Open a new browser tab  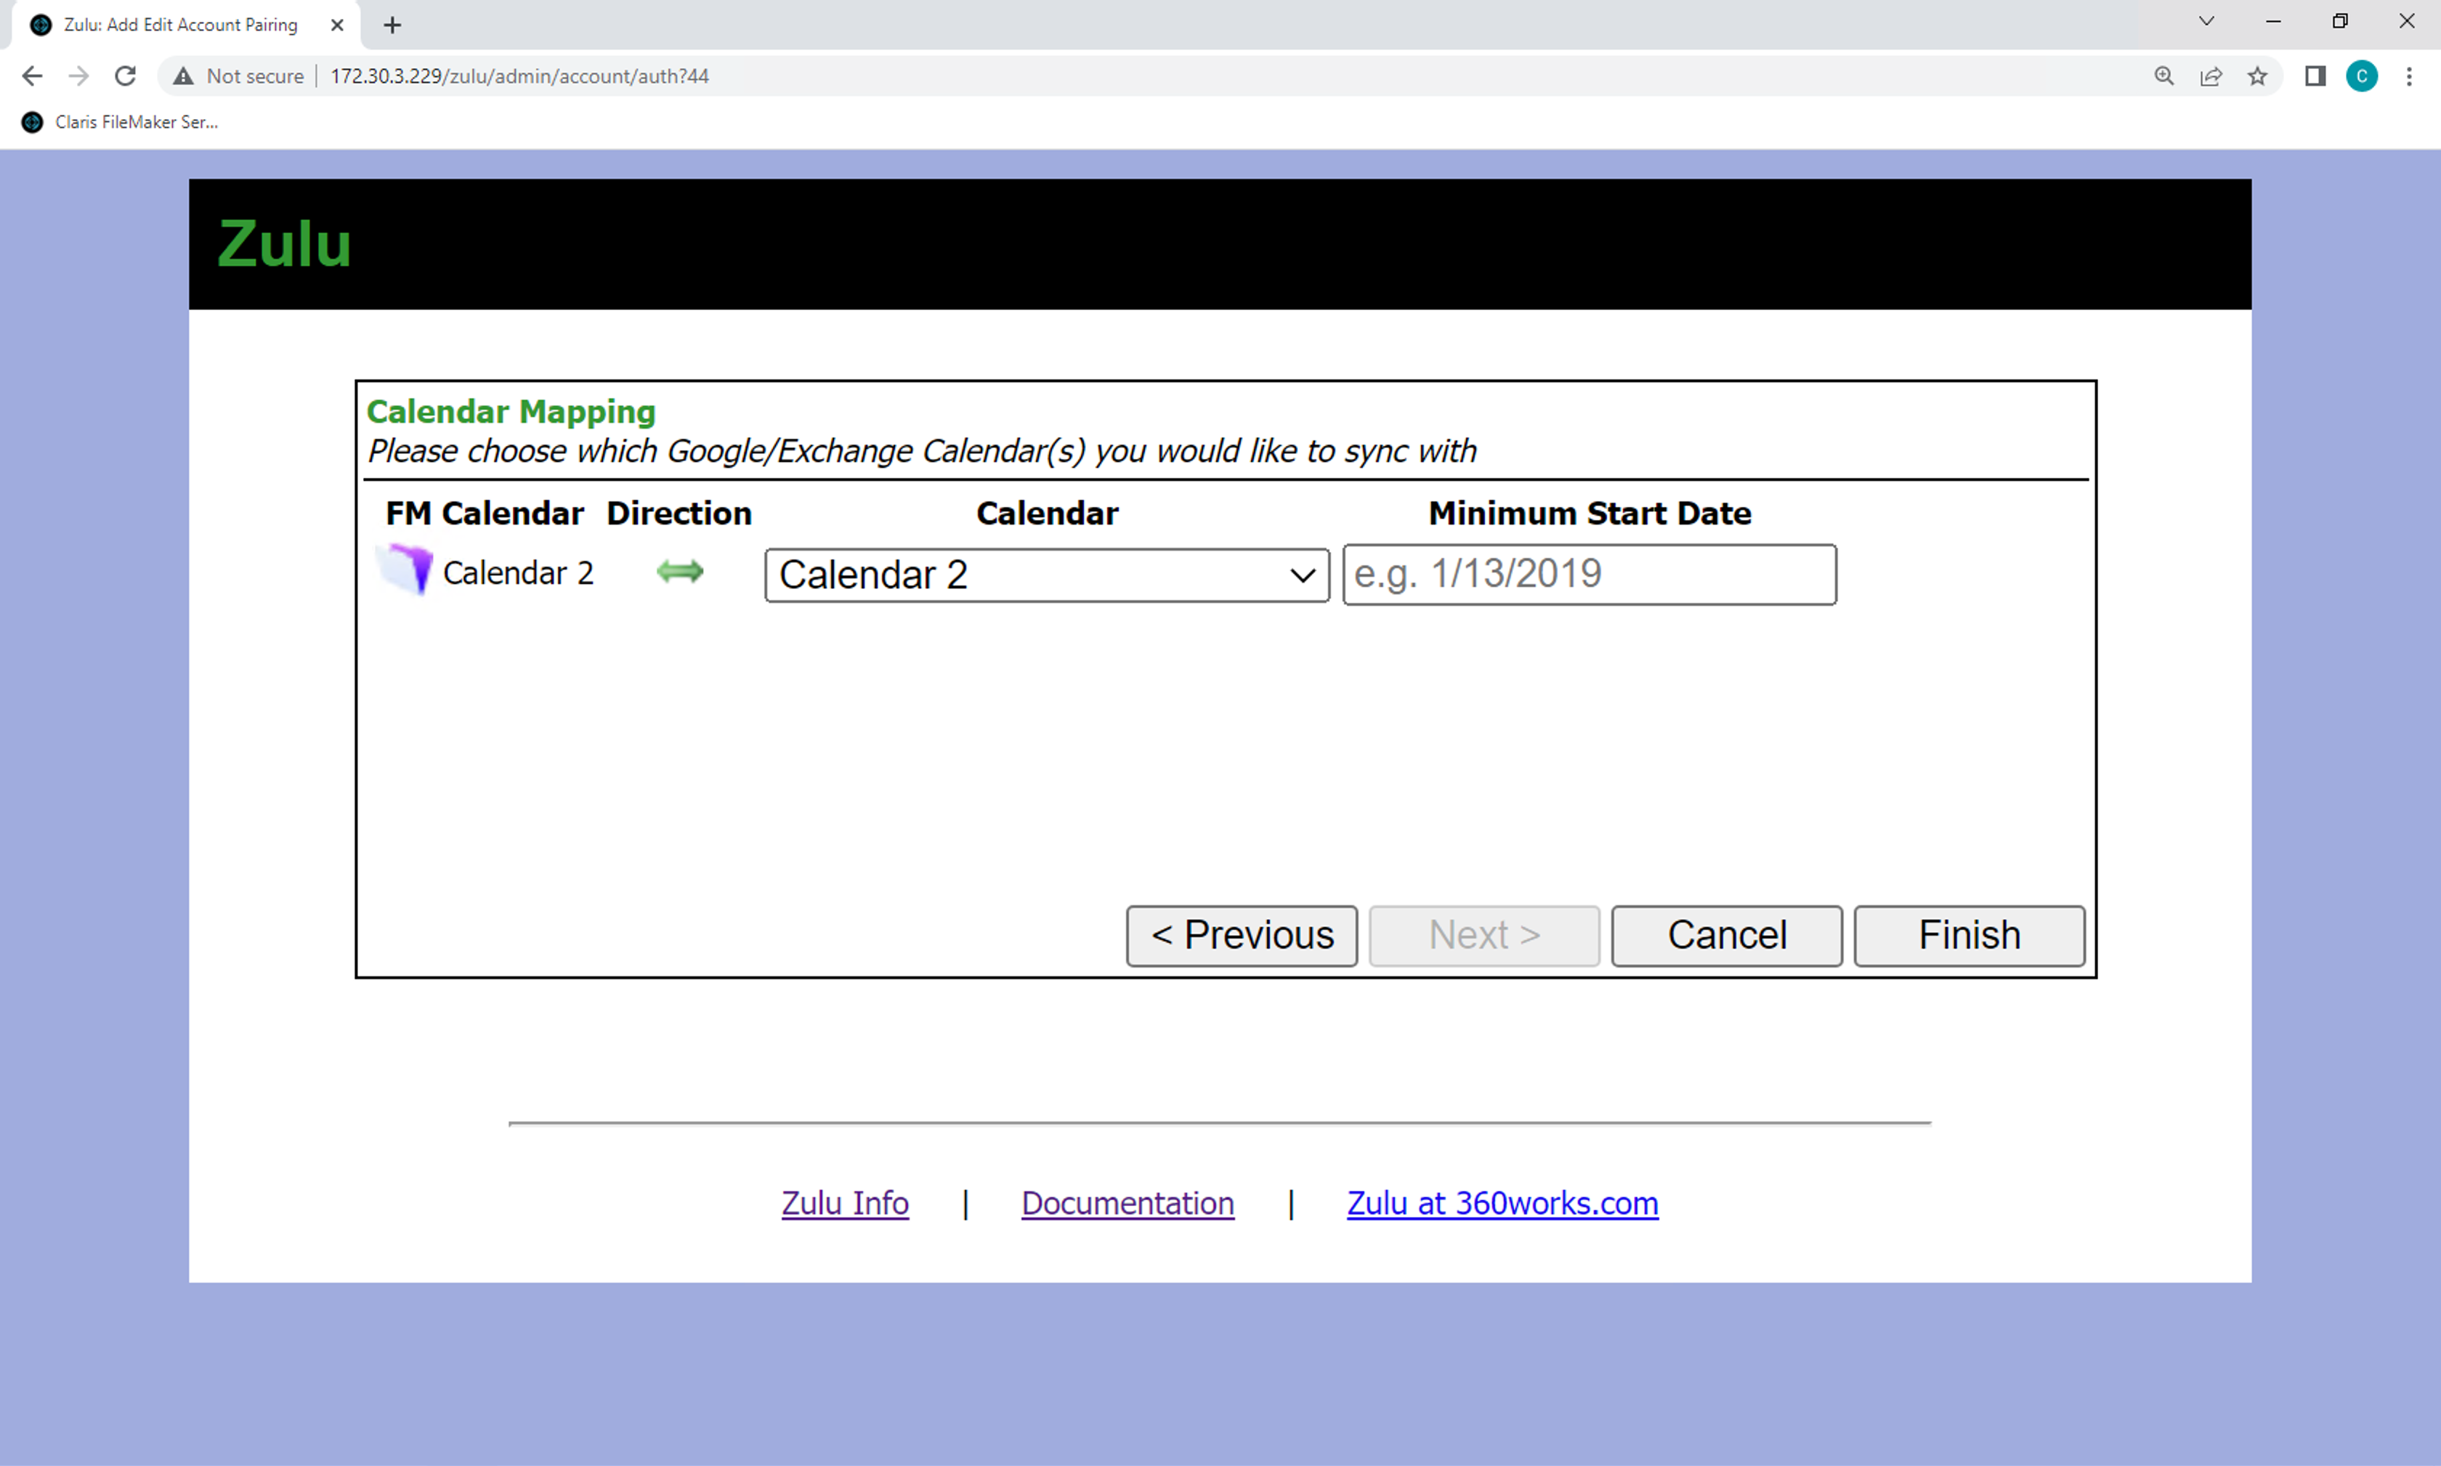pos(392,25)
